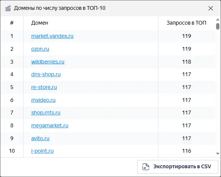
Task: Open the ozon.ru domain link
Action: 40,49
